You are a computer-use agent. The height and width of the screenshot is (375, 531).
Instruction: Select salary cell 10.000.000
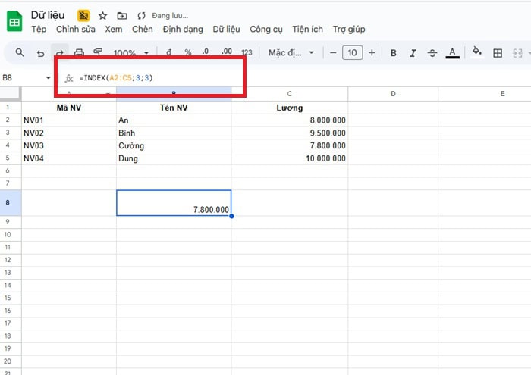coord(290,158)
